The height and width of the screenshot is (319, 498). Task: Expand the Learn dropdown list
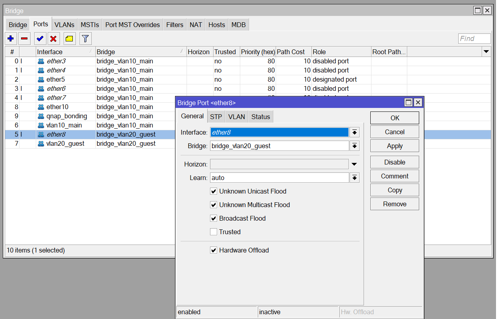click(354, 178)
